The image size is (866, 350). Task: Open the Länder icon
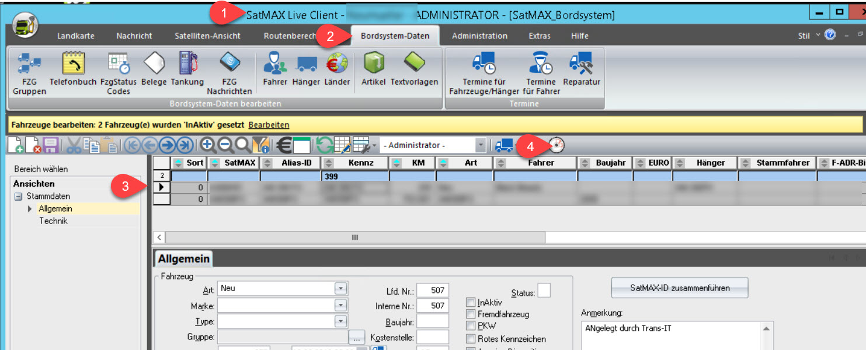[337, 69]
